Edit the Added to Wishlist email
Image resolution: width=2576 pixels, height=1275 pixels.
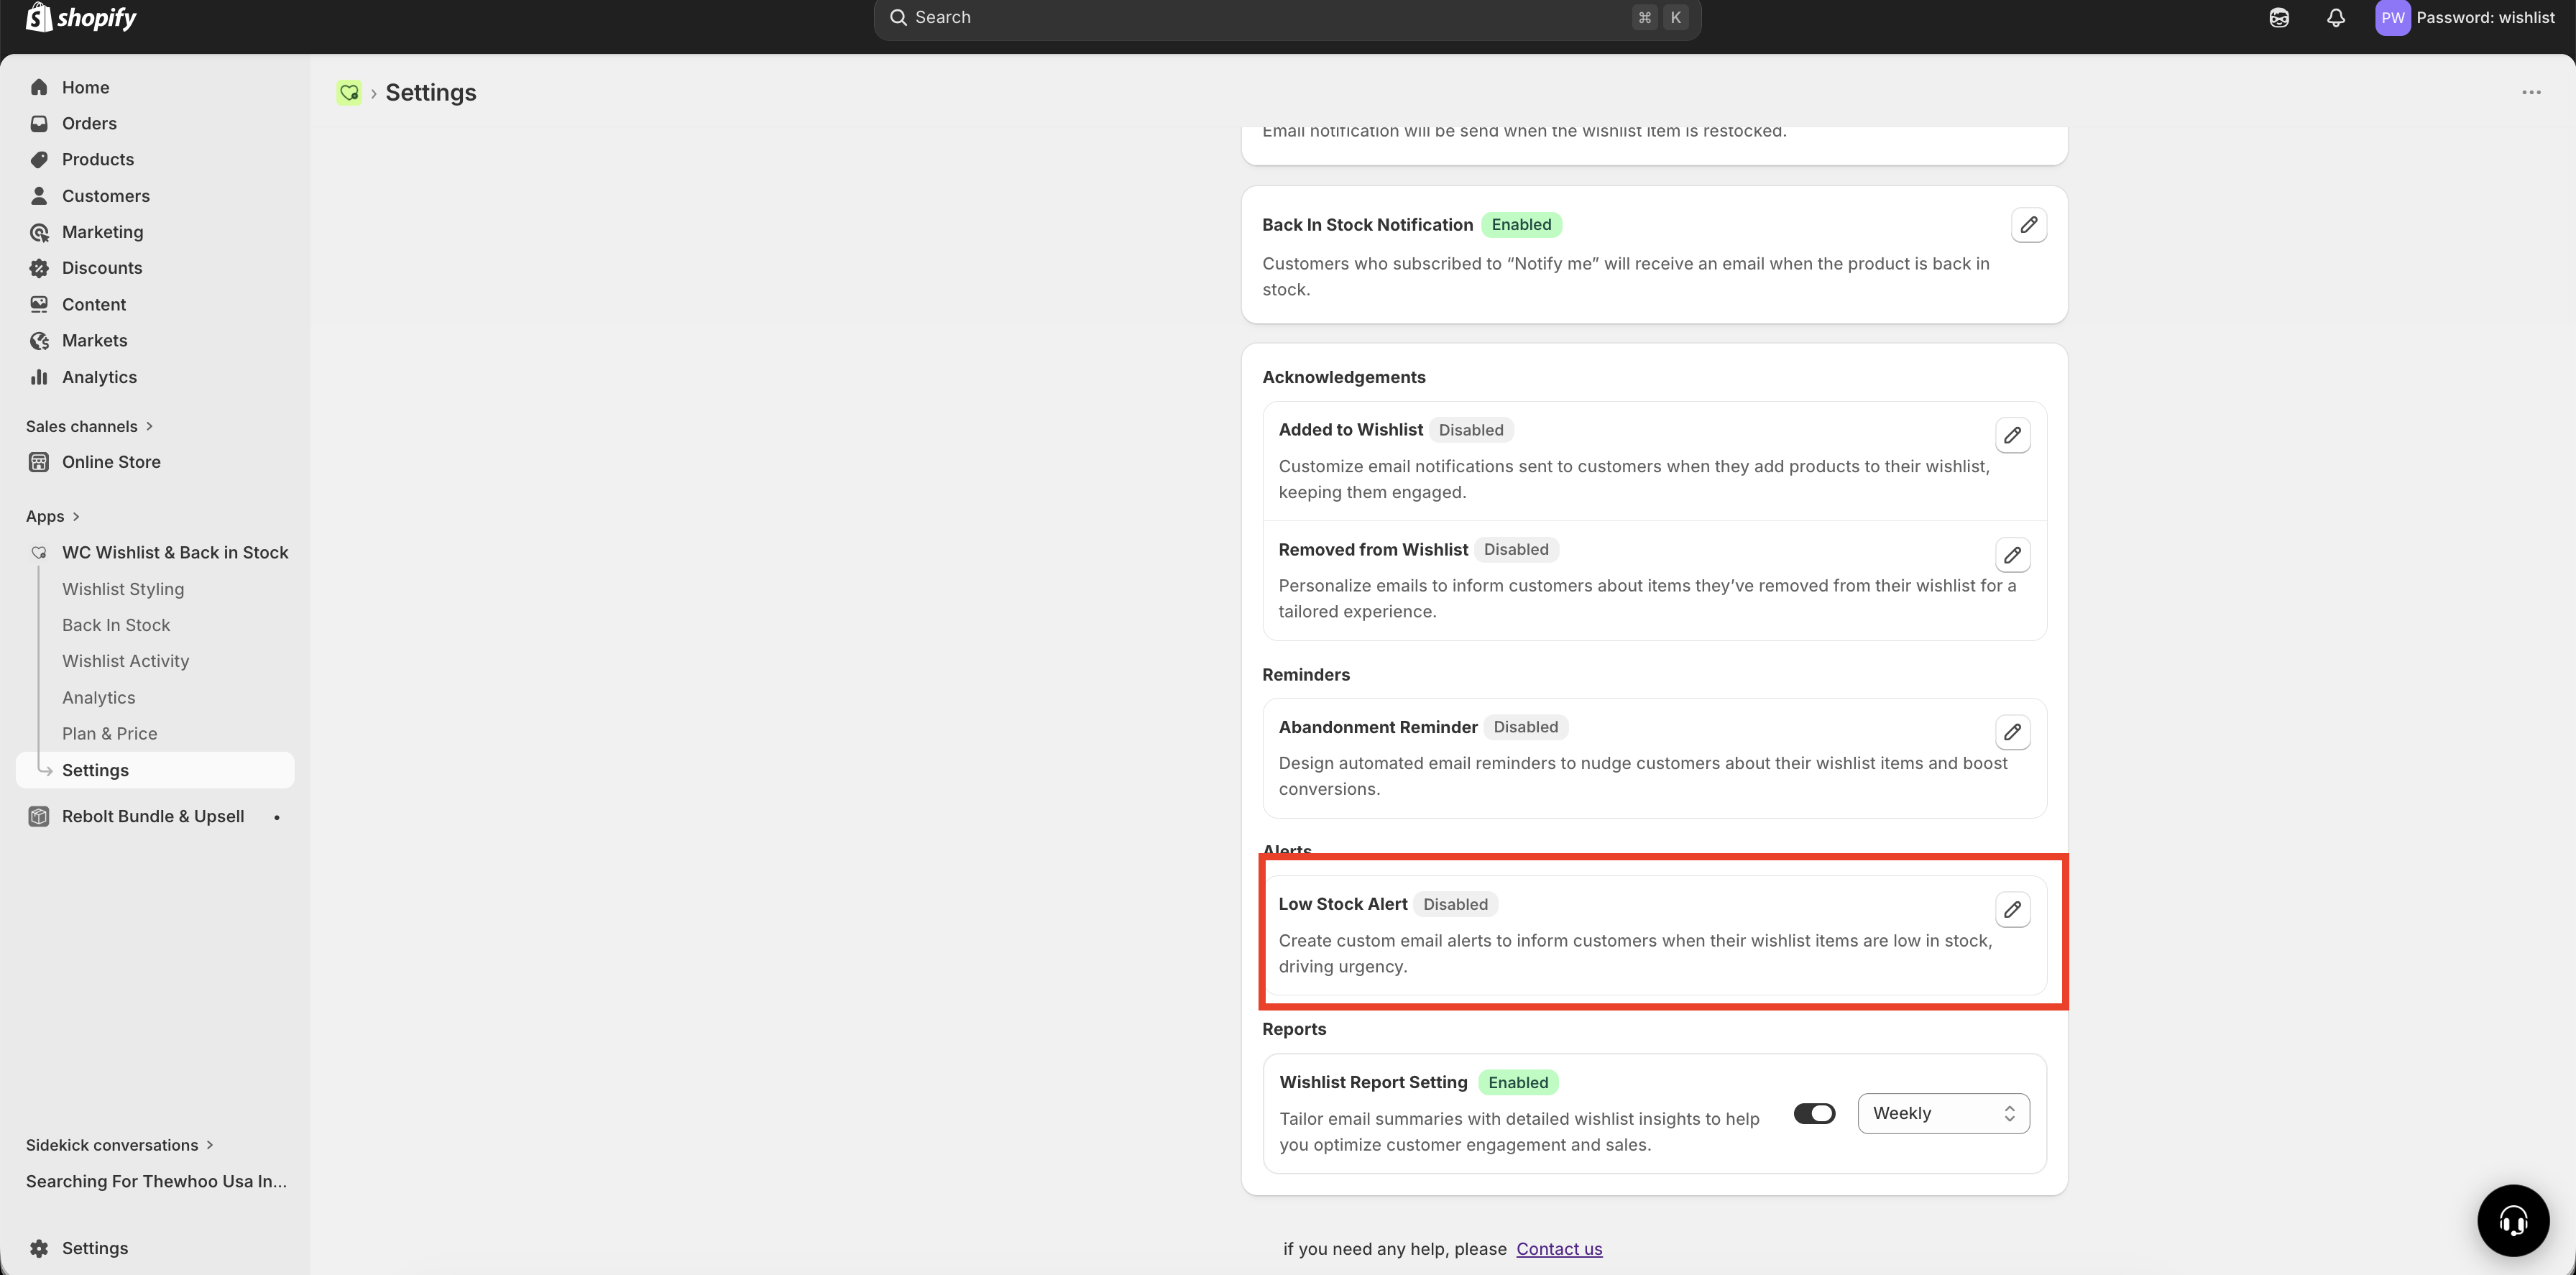(2012, 435)
